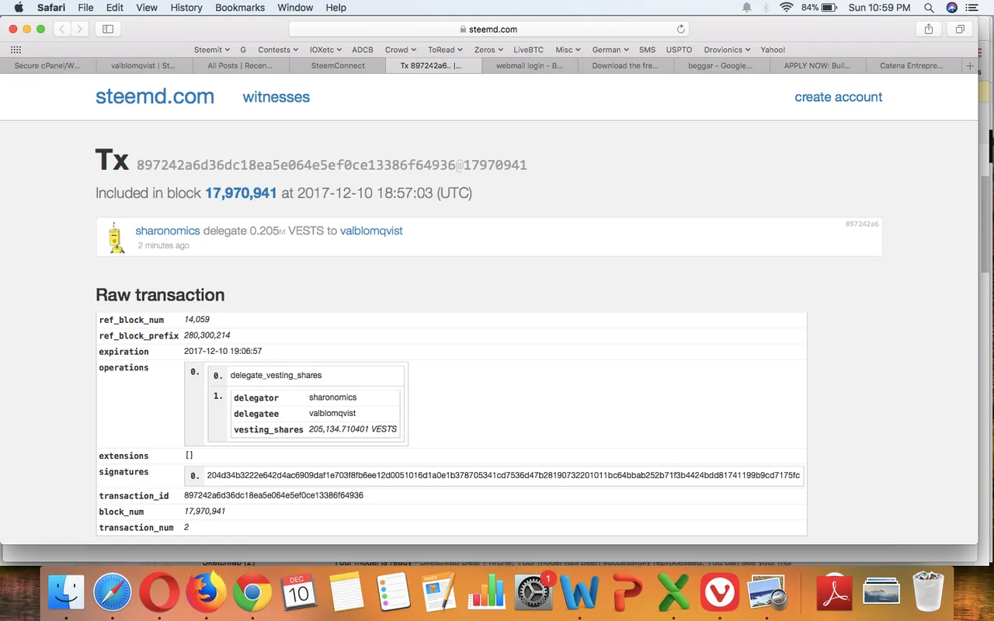Open the witnesses page link
The width and height of the screenshot is (994, 621).
coord(276,97)
